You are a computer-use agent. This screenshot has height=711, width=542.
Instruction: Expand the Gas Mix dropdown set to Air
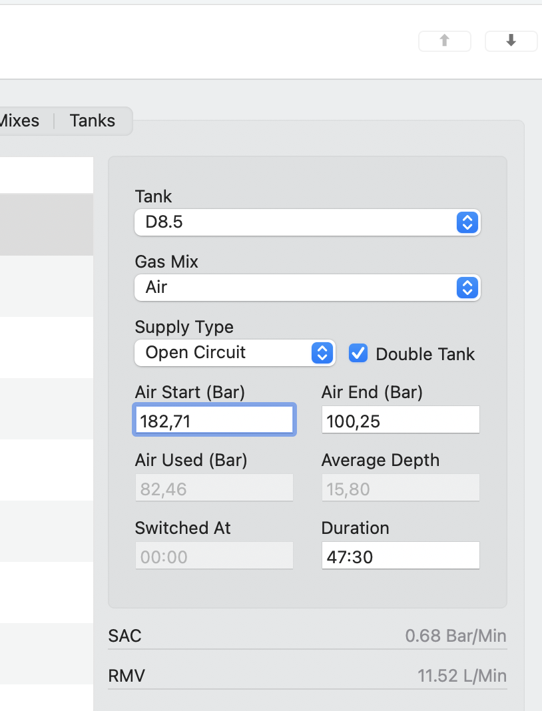click(x=307, y=288)
